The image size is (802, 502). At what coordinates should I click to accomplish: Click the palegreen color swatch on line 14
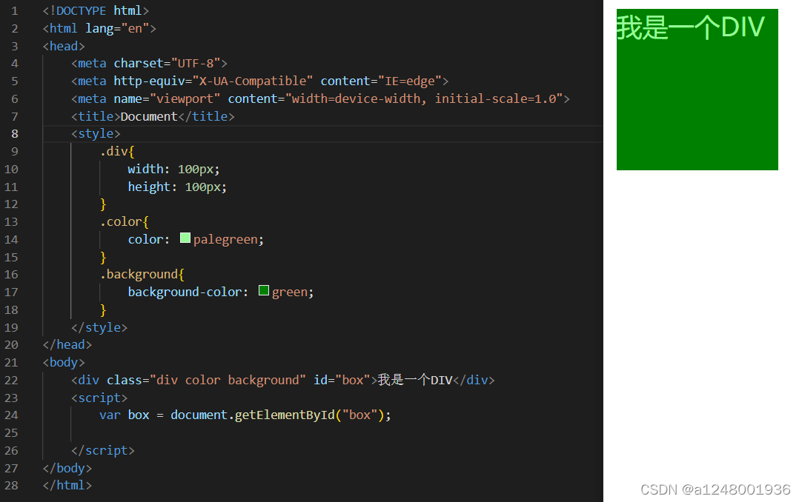click(x=185, y=238)
